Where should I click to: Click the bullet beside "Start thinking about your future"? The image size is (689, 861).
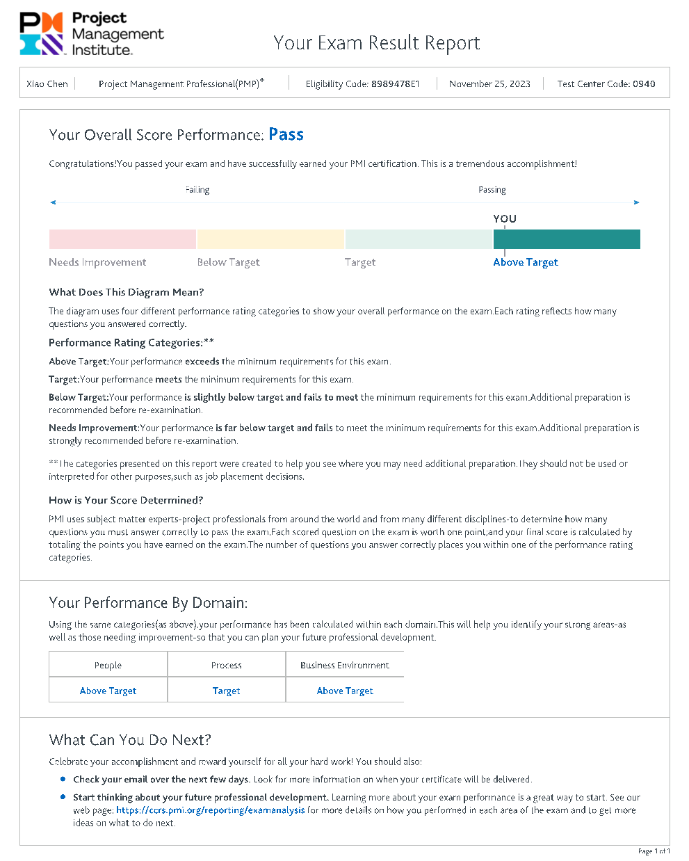tap(63, 797)
